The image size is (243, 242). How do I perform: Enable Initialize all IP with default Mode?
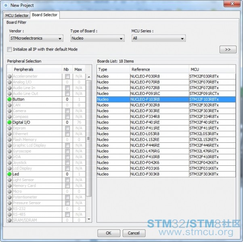[10, 50]
